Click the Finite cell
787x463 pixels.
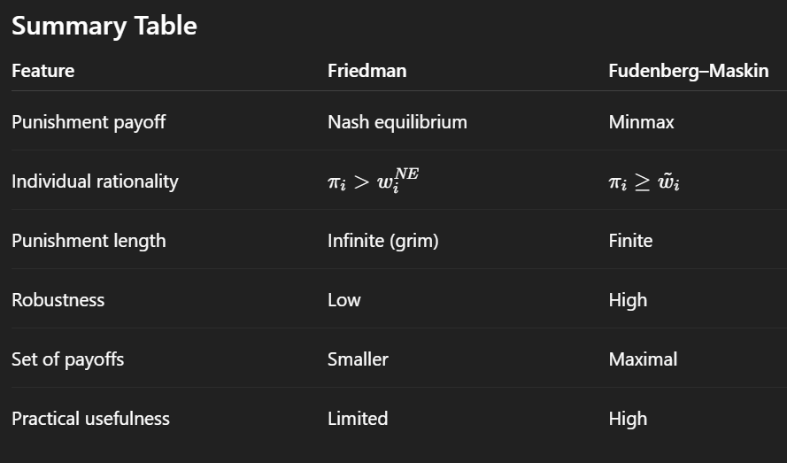pyautogui.click(x=630, y=241)
